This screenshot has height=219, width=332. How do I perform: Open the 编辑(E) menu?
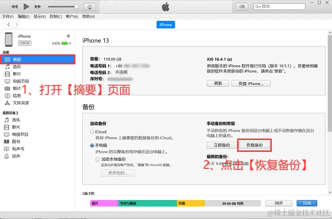[24, 17]
